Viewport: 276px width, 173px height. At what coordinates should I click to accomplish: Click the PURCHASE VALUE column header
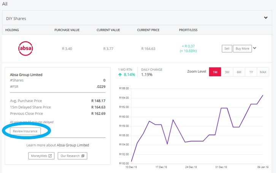coord(67,30)
